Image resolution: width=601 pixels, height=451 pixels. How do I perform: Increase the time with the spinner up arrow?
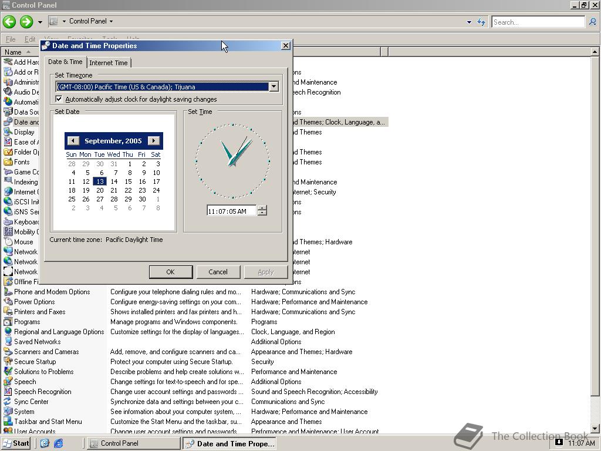point(262,208)
